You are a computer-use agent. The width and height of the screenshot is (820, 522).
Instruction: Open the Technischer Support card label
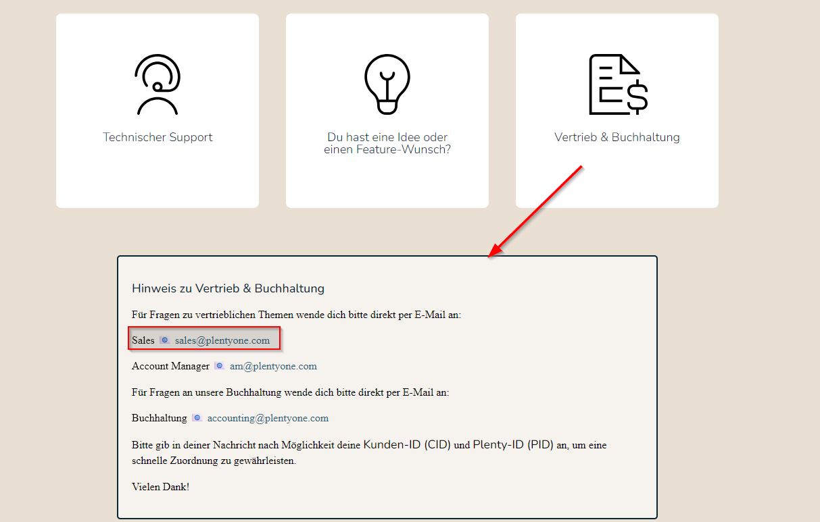tap(158, 137)
